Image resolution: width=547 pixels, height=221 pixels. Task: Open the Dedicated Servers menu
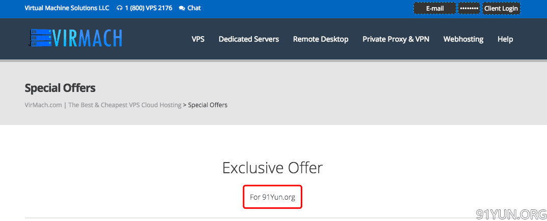pos(249,39)
